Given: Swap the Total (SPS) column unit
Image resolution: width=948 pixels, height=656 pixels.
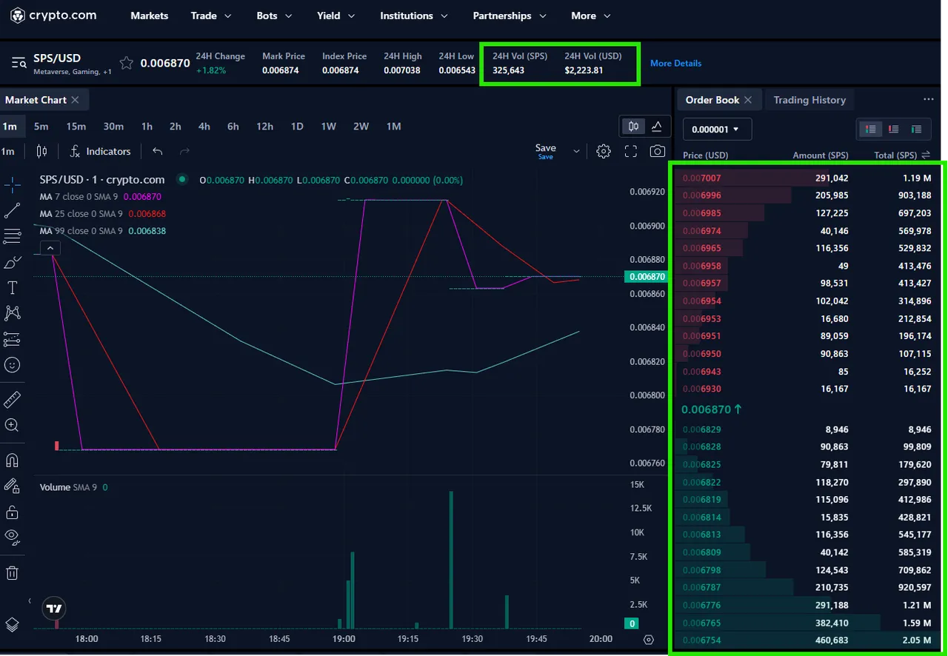Looking at the screenshot, I should click(x=925, y=155).
